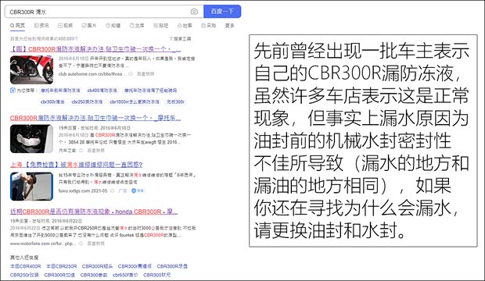The width and height of the screenshot is (485, 281).
Task: Switch to the 视频 video tab
Action: click(65, 26)
